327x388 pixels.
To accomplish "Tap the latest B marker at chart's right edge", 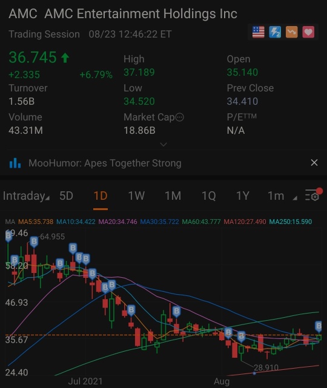I will click(319, 326).
